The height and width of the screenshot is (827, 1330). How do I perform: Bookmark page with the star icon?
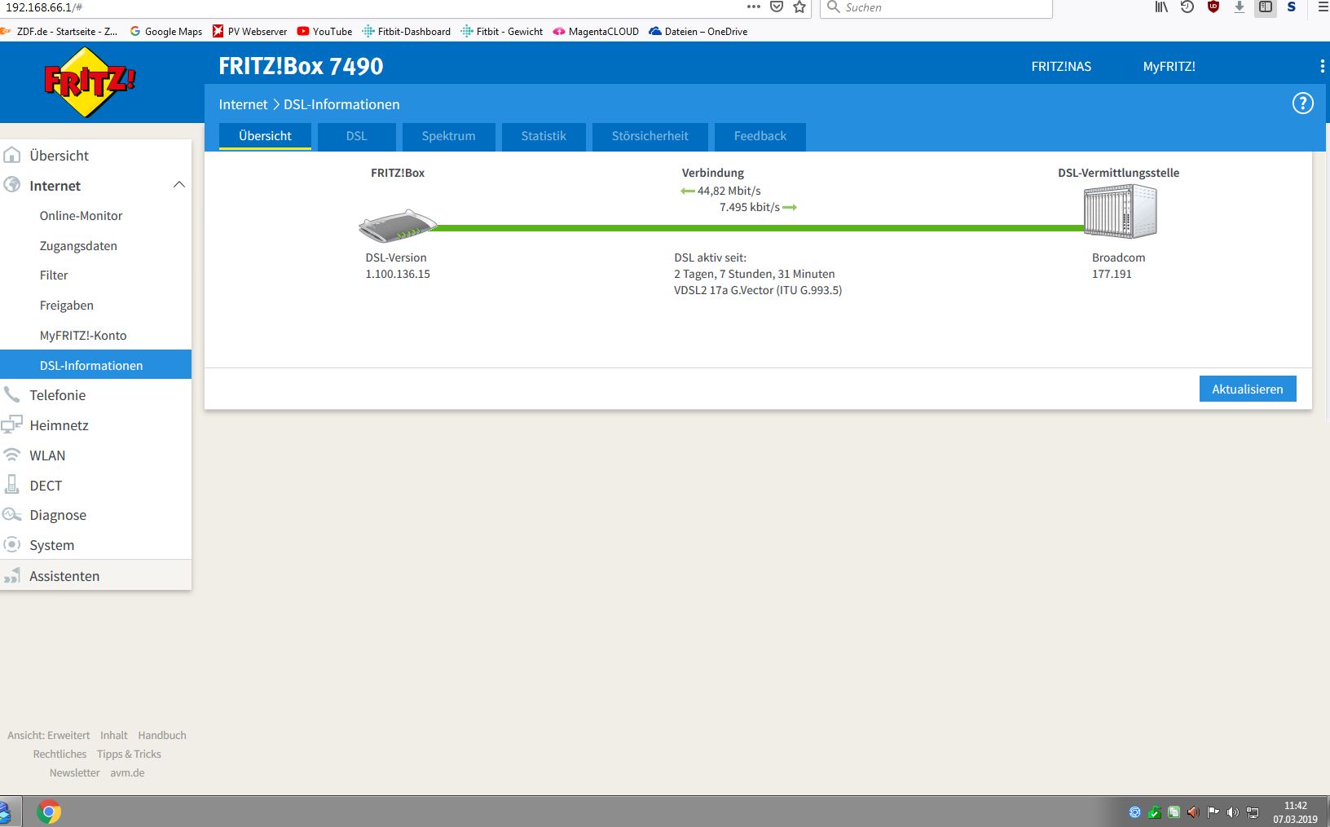(799, 7)
